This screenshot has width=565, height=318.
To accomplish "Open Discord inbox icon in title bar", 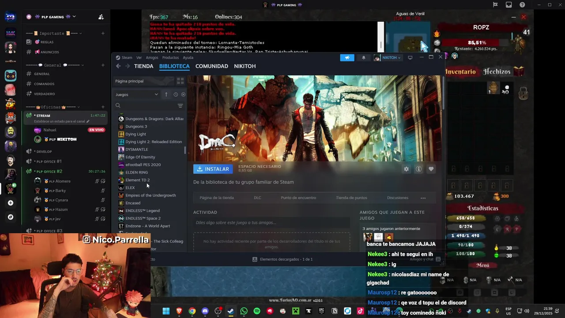I will tap(509, 5).
